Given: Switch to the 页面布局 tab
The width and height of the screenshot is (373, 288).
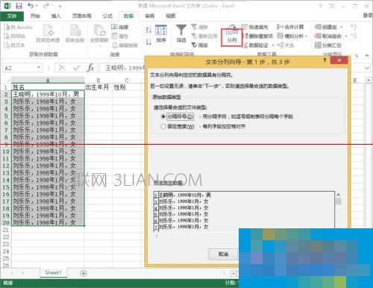Looking at the screenshot, I should 82,16.
